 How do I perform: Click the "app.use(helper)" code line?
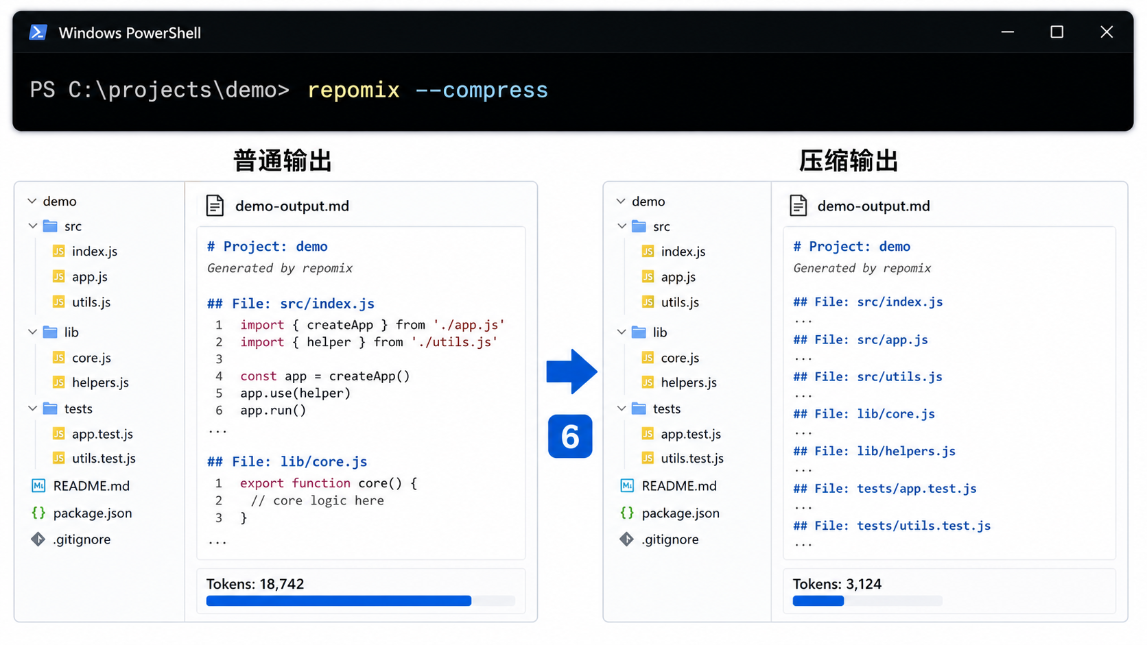tap(296, 393)
